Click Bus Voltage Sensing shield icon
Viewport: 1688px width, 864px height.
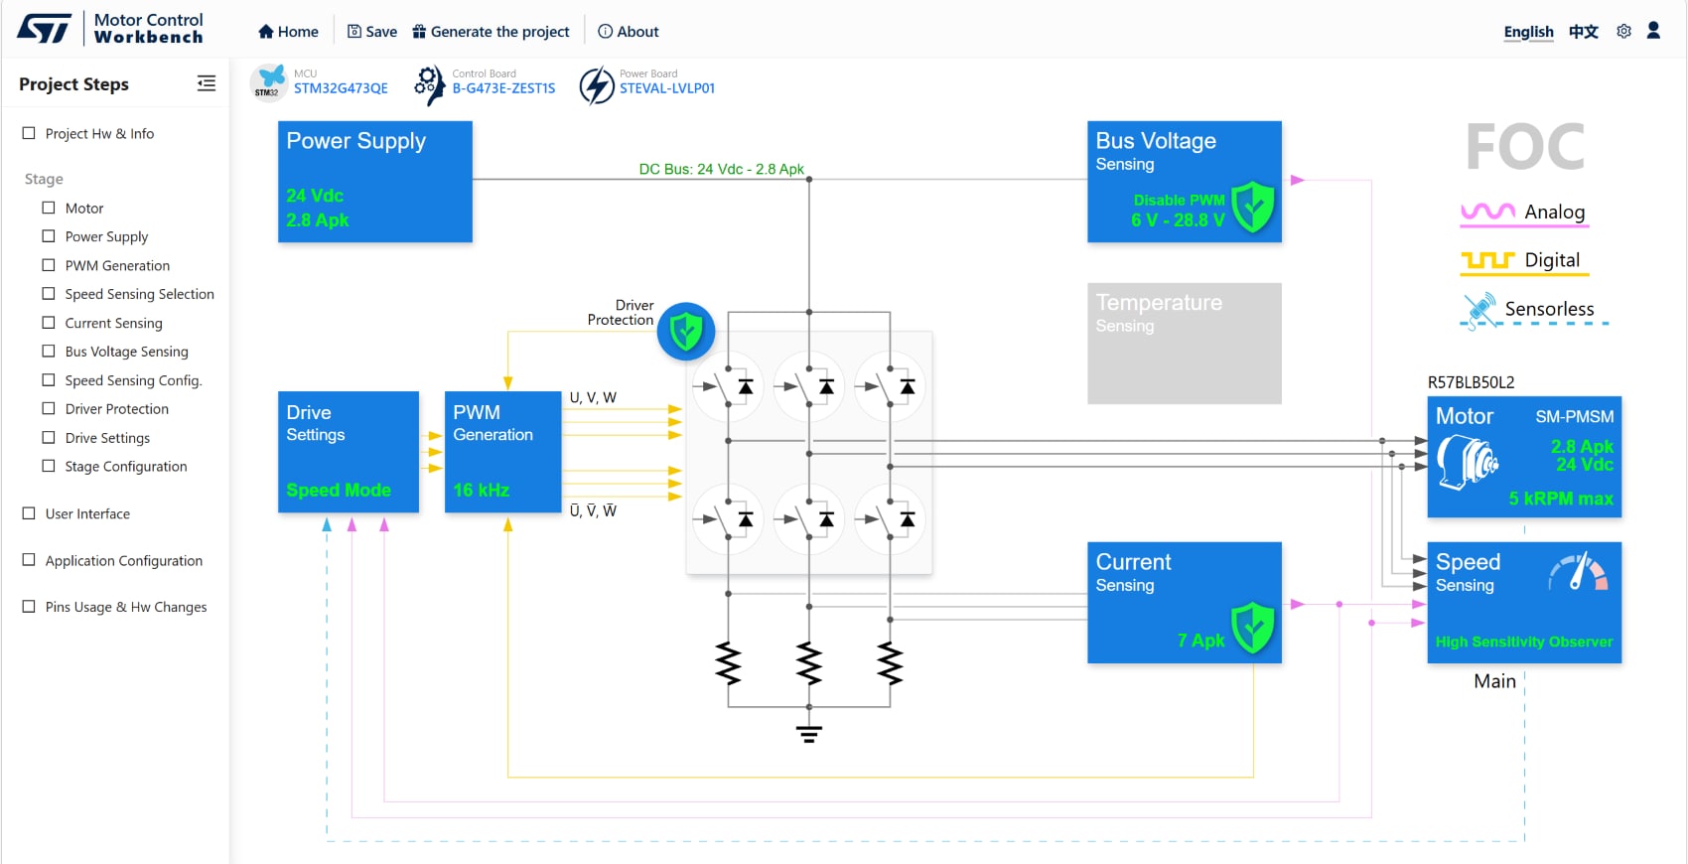(x=1253, y=207)
